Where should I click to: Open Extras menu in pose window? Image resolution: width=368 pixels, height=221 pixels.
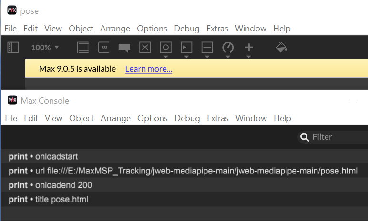coord(217,29)
